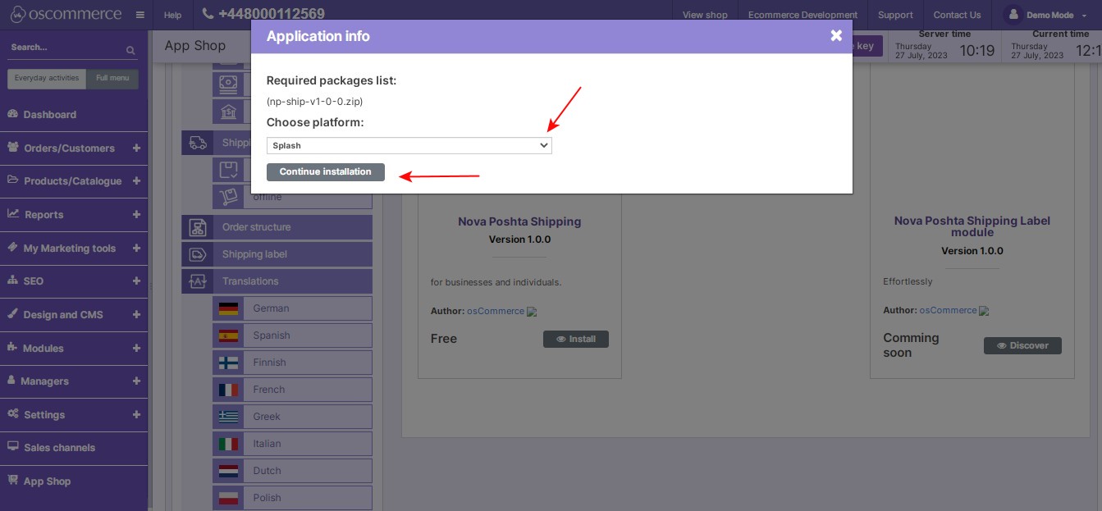1102x511 pixels.
Task: Open View shop from the top bar
Action: [705, 15]
